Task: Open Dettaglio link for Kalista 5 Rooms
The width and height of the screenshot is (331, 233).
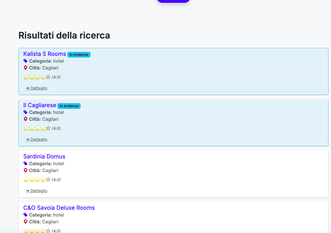Action: (37, 88)
